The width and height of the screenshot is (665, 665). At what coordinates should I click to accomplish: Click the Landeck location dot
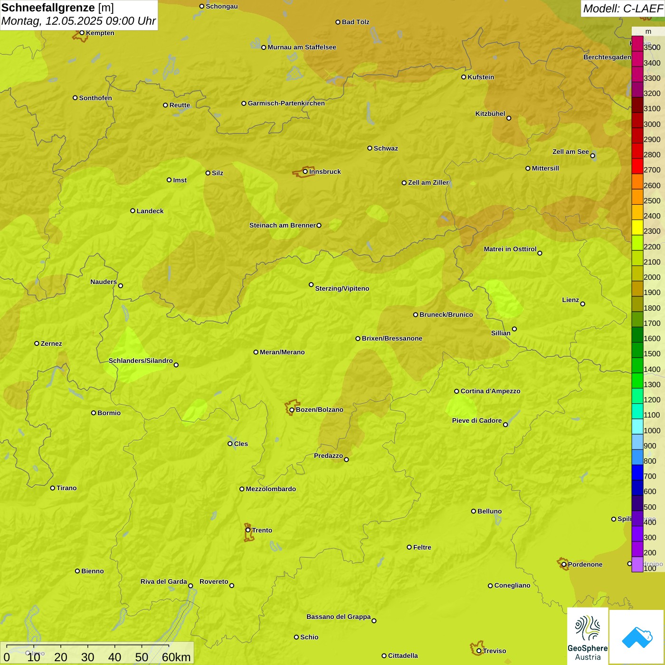[x=133, y=211]
